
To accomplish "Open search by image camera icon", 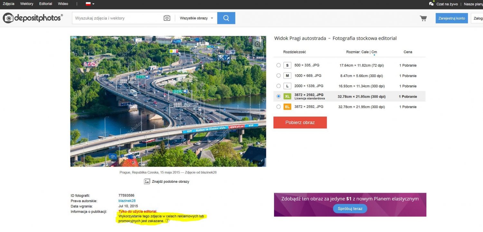I will (167, 18).
